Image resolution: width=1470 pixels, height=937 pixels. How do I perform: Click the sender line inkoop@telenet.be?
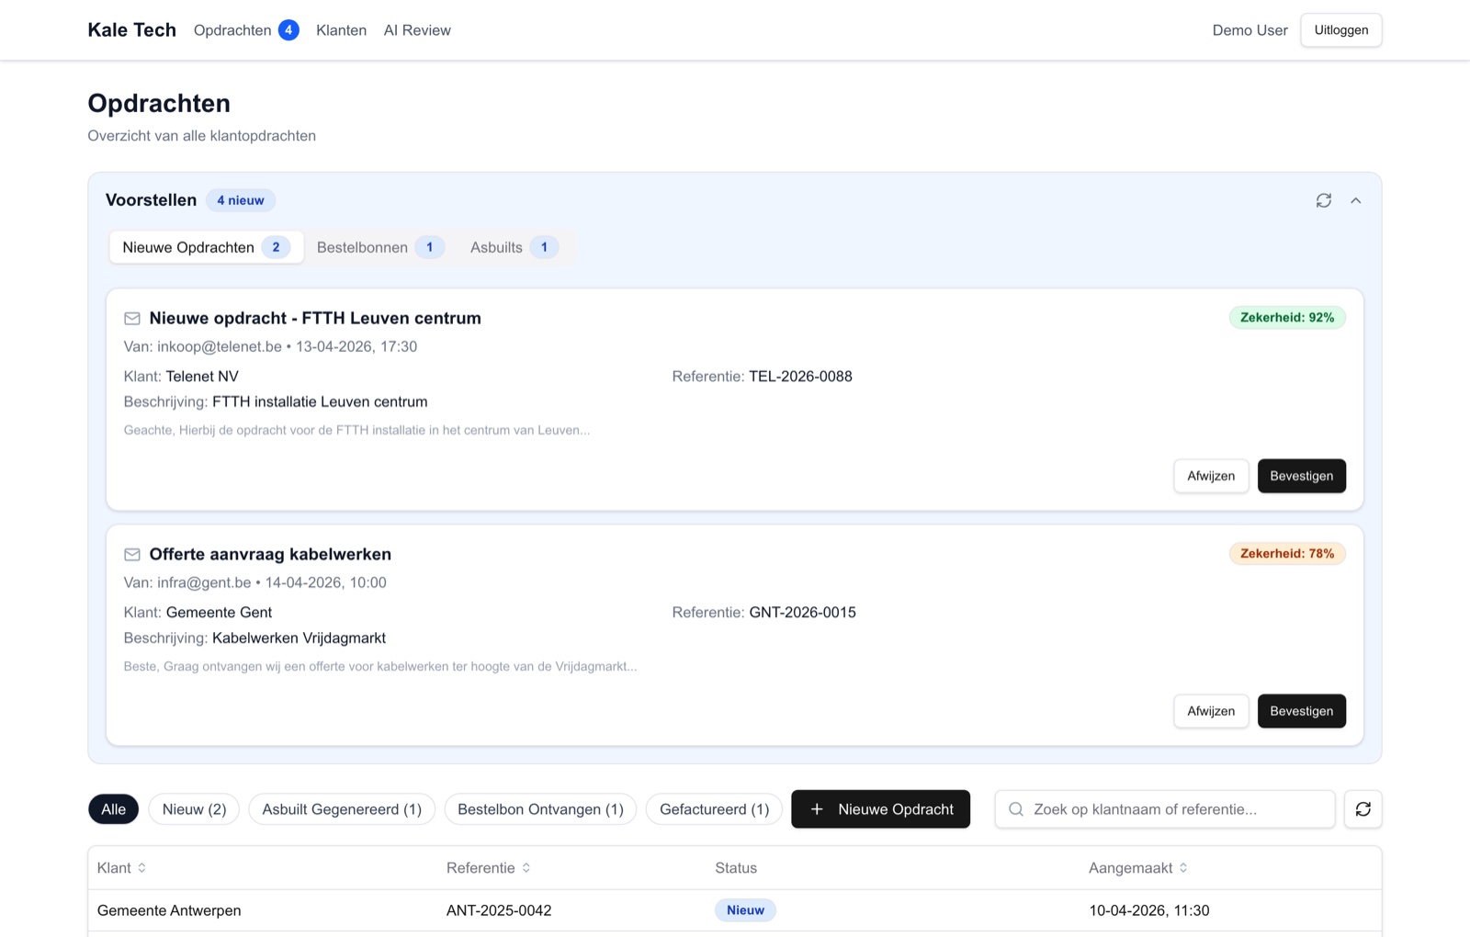click(270, 346)
